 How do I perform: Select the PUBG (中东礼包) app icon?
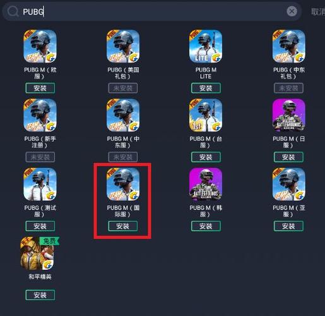[x=288, y=46]
